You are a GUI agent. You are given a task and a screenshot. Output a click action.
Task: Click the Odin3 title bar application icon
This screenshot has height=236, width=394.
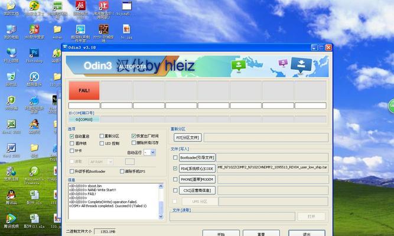point(65,47)
